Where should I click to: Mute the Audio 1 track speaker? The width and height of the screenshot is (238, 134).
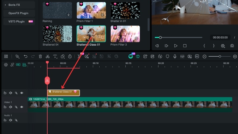[10, 120]
